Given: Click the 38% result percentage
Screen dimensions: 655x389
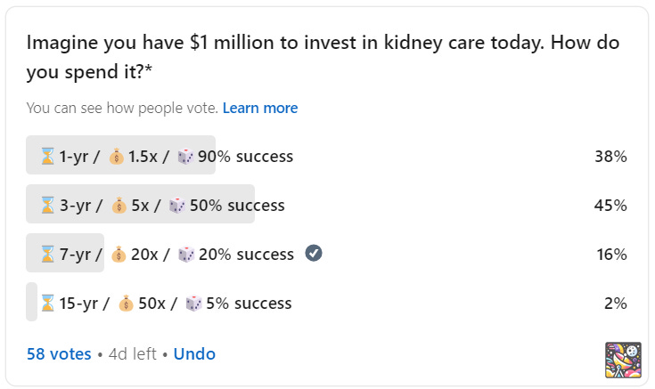Looking at the screenshot, I should pyautogui.click(x=610, y=157).
